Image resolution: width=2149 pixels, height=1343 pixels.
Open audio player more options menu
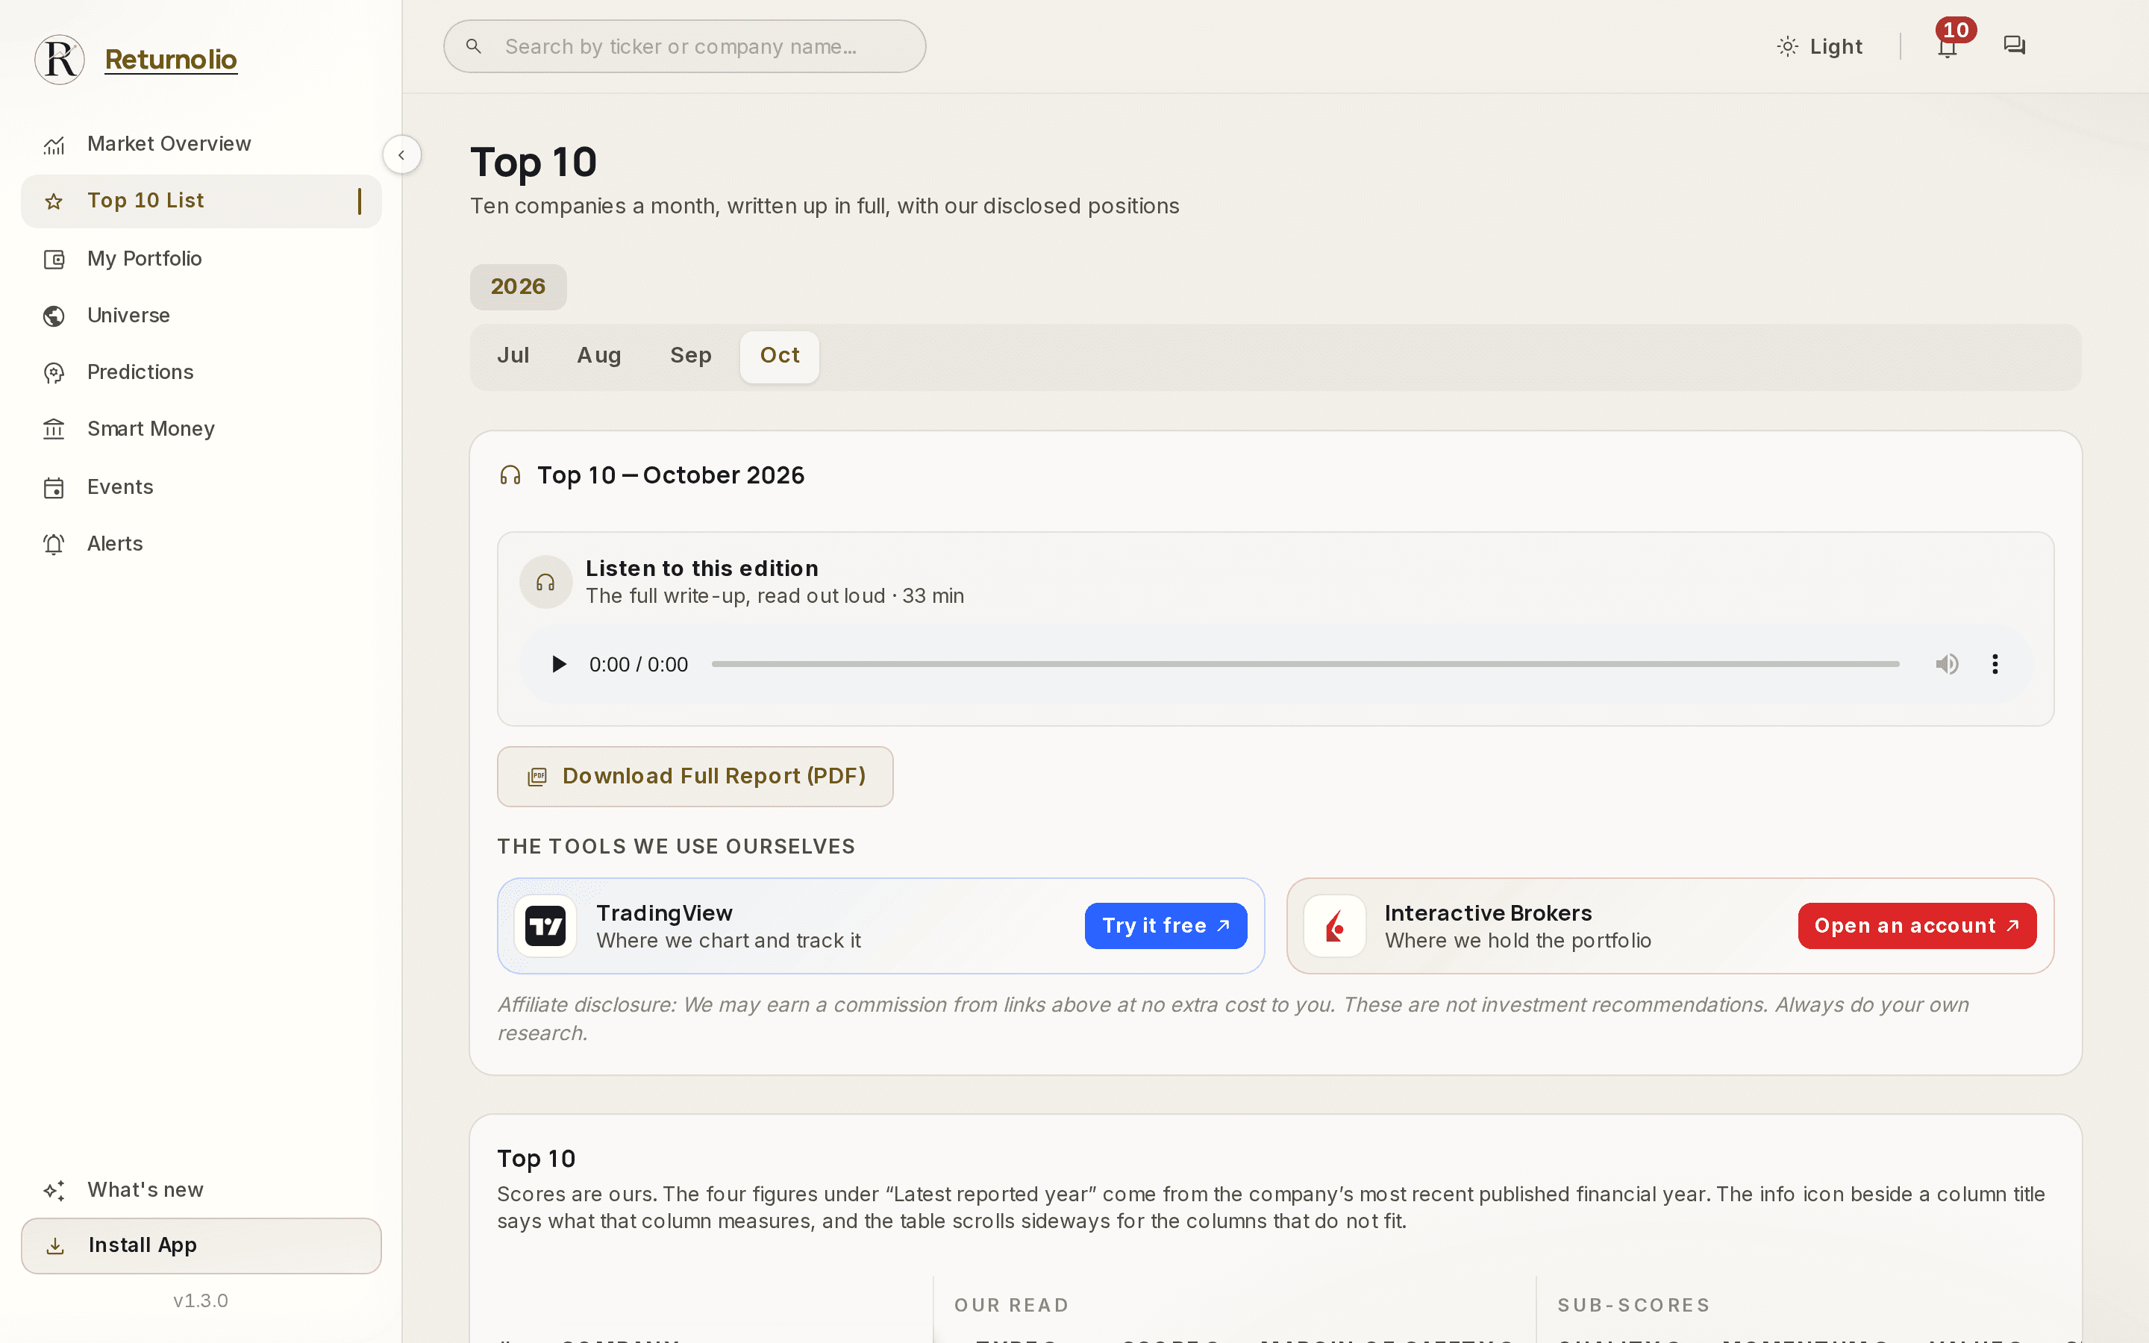point(1995,664)
